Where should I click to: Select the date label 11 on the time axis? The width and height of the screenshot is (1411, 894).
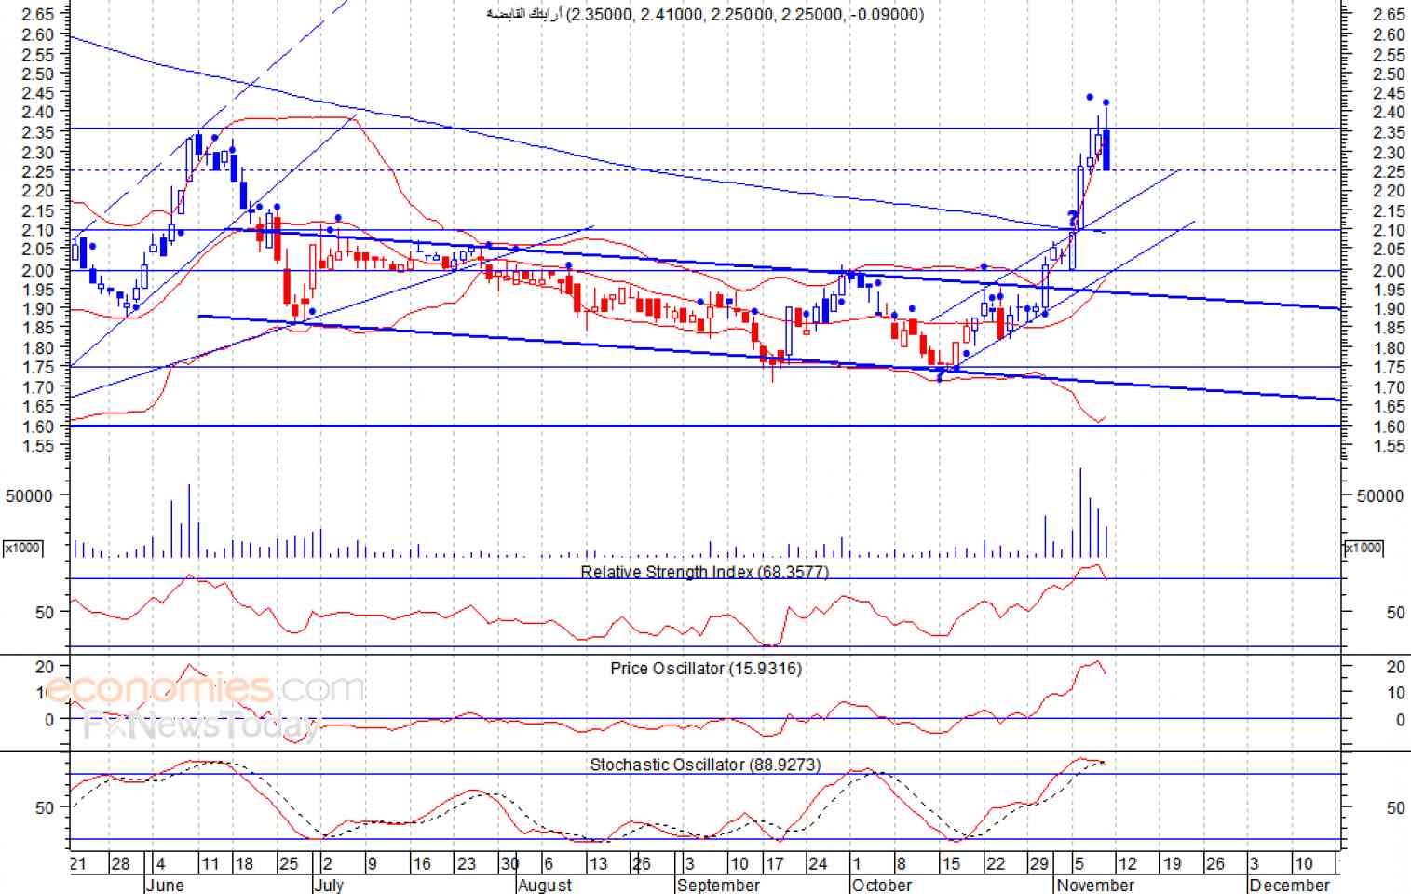click(x=210, y=863)
